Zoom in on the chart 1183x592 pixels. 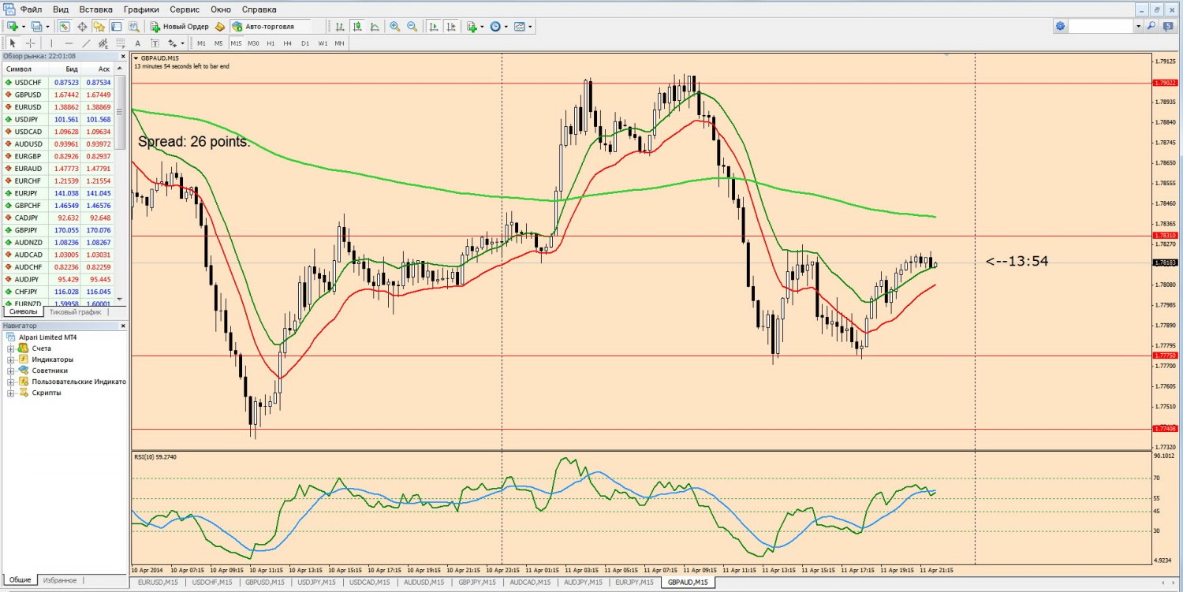point(394,26)
